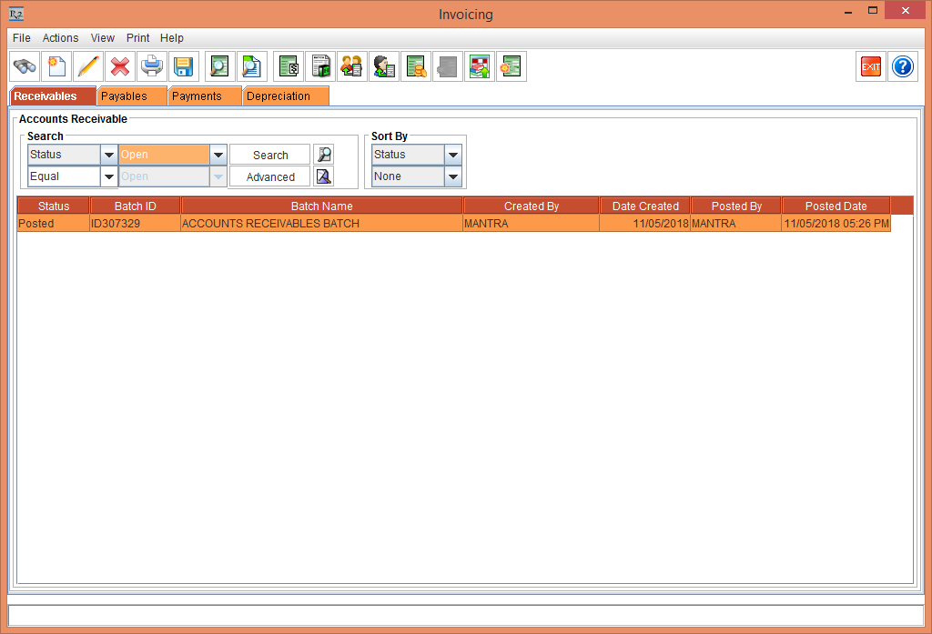Open help with the blue question mark icon
This screenshot has height=634, width=932.
[903, 66]
